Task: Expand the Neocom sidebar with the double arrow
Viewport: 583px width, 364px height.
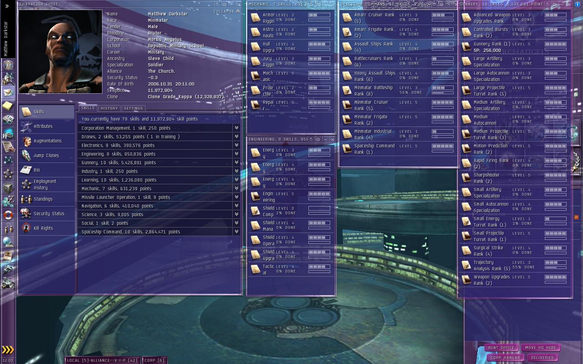Action: (x=7, y=6)
